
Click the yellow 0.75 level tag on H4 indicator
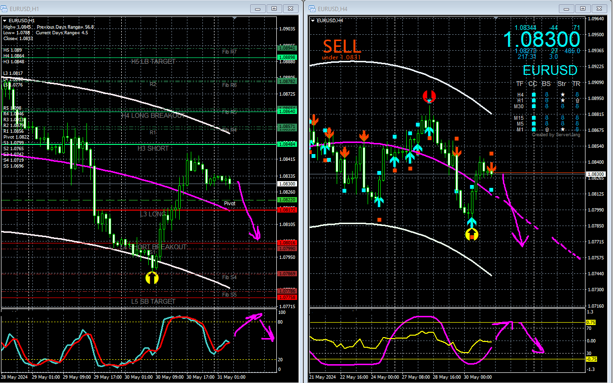tap(591, 322)
